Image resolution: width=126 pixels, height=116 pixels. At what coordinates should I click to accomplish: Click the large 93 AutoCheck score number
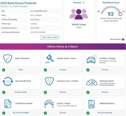pyautogui.click(x=111, y=14)
